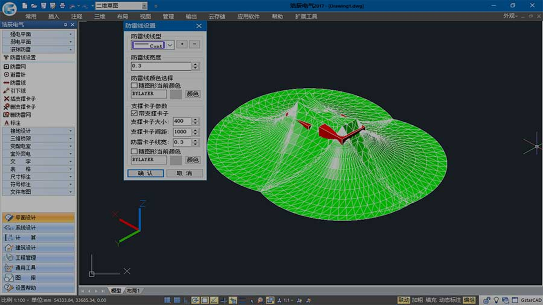
Task: Click the print icon in quick toolbar
Action: point(62,6)
